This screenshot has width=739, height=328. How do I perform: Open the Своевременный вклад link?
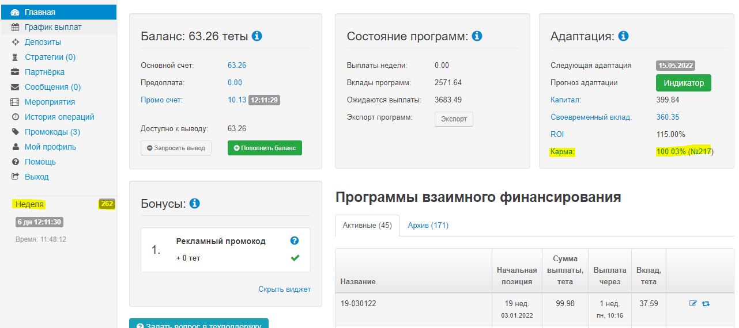point(591,117)
